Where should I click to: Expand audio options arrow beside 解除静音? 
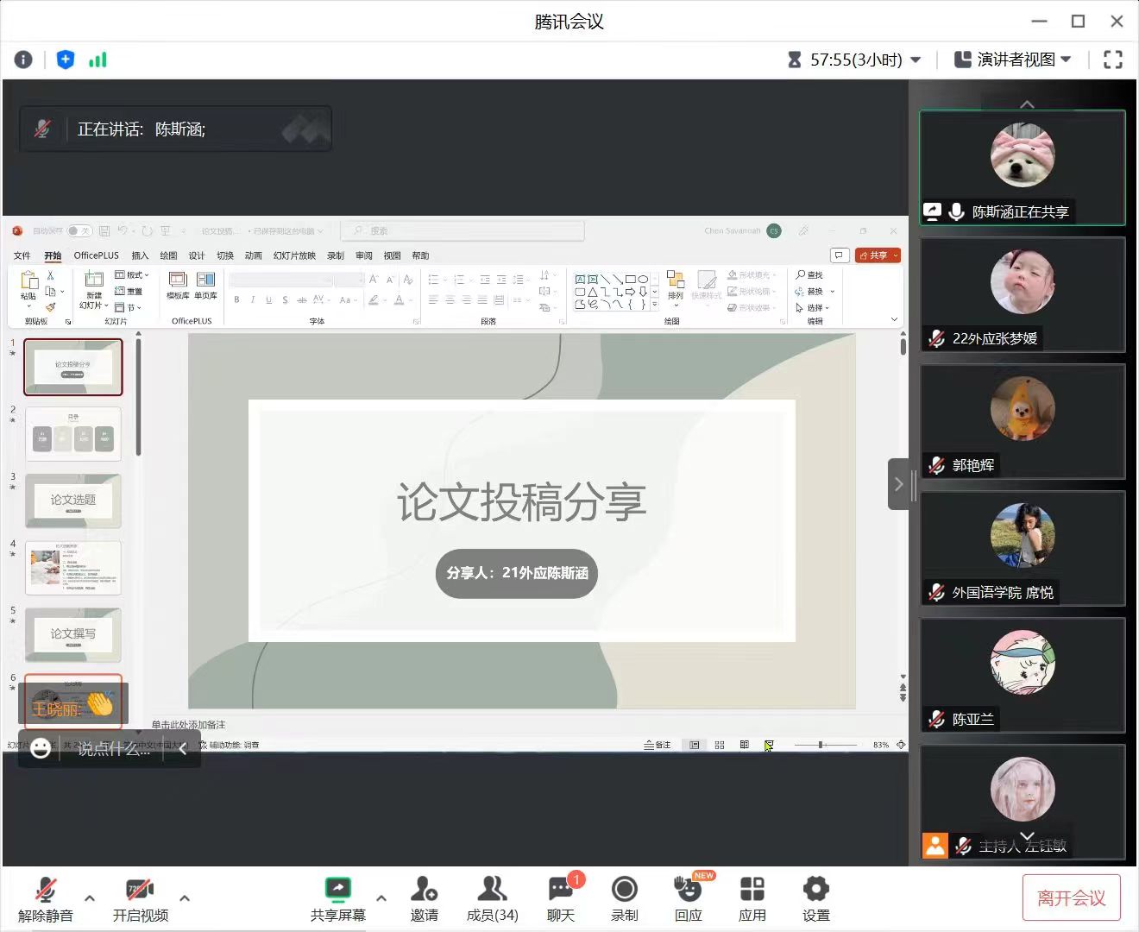click(x=90, y=897)
